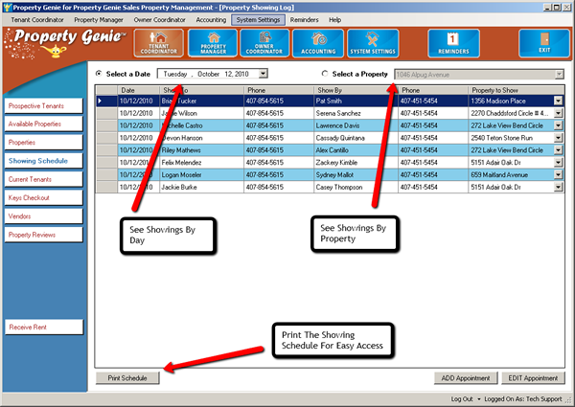Screen dimensions: 575x407
Task: Open the Reminders menu
Action: pos(304,20)
